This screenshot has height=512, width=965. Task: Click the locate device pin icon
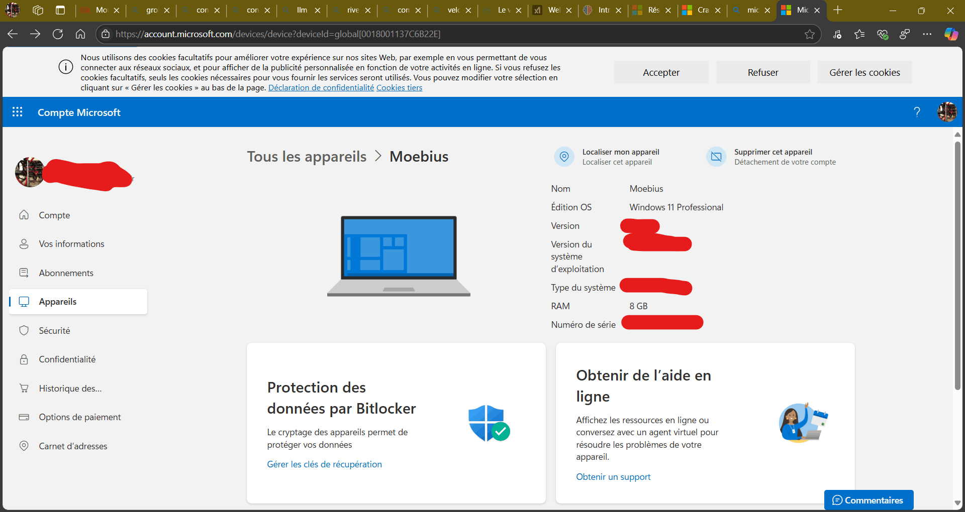click(x=564, y=157)
